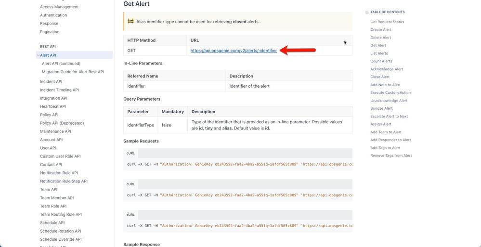
Task: Open Team Routing Rule API page
Action: (x=61, y=214)
